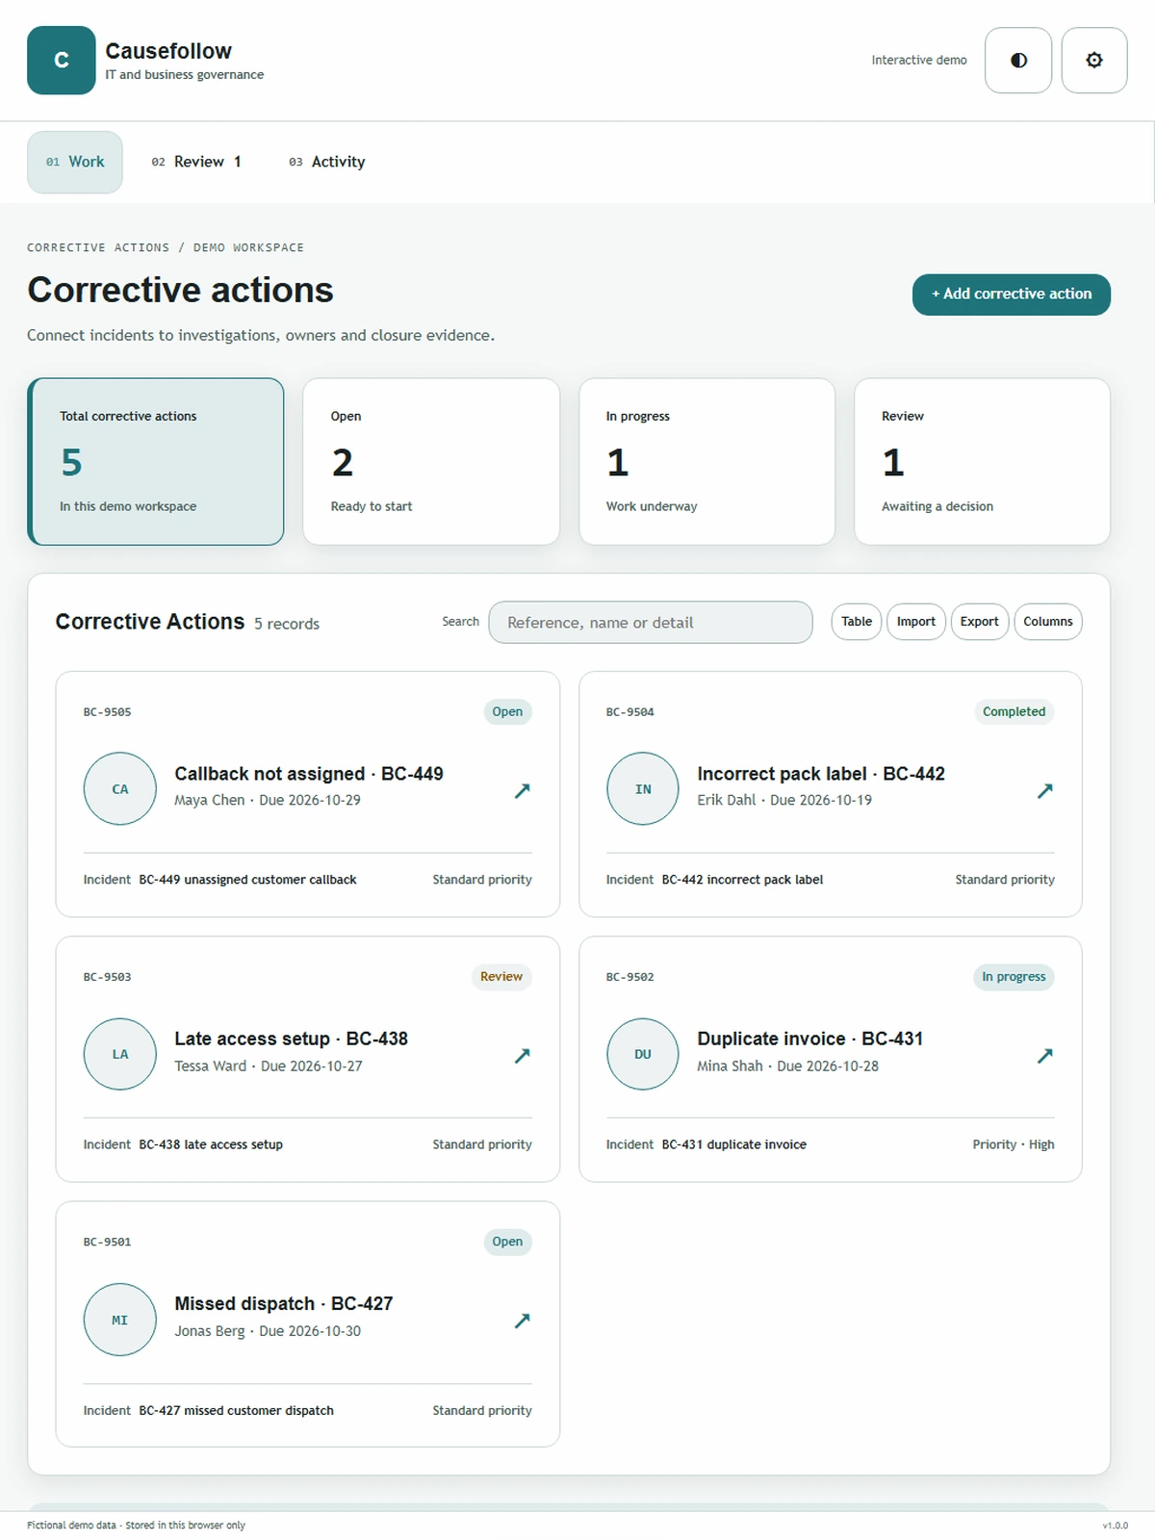Open Callback not assigned · BC-449 title

tap(309, 774)
